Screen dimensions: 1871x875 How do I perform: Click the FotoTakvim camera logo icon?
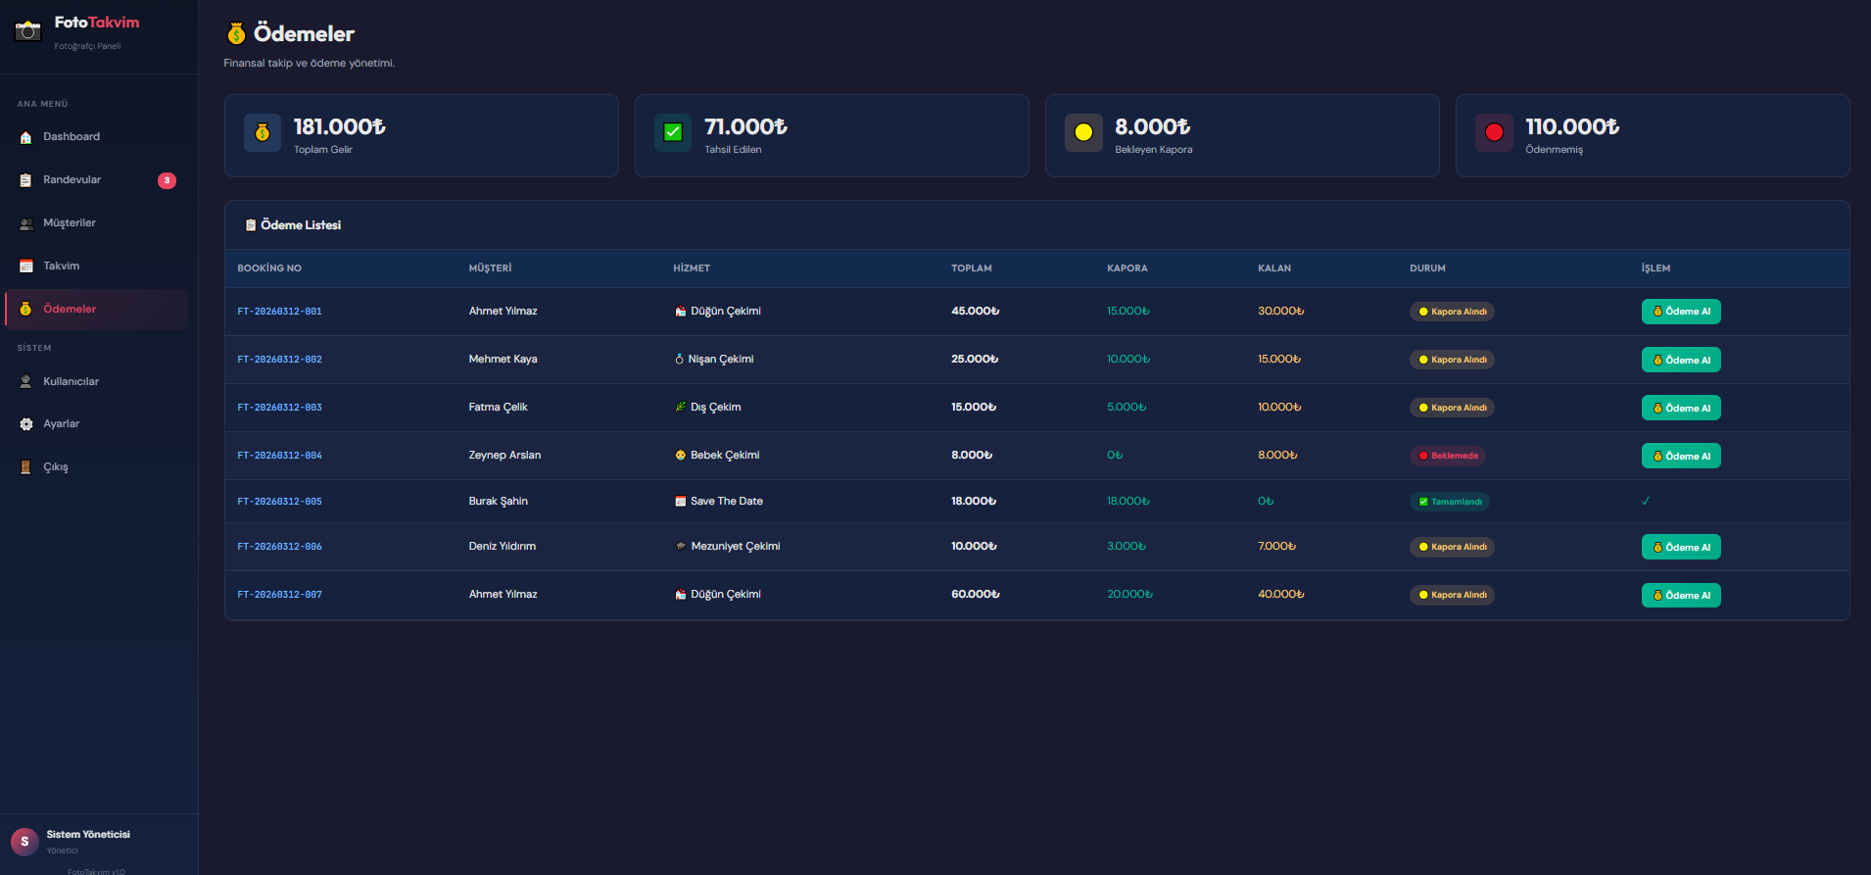point(28,31)
